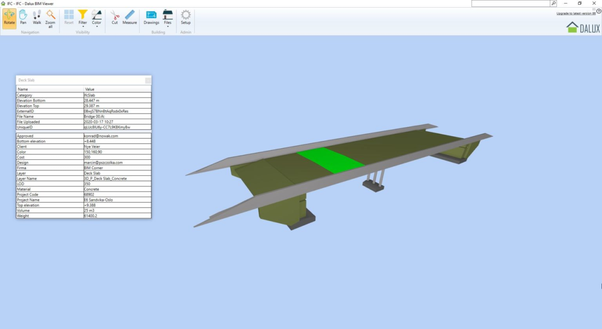Select the Pan hand tool
This screenshot has width=602, height=329.
[23, 18]
